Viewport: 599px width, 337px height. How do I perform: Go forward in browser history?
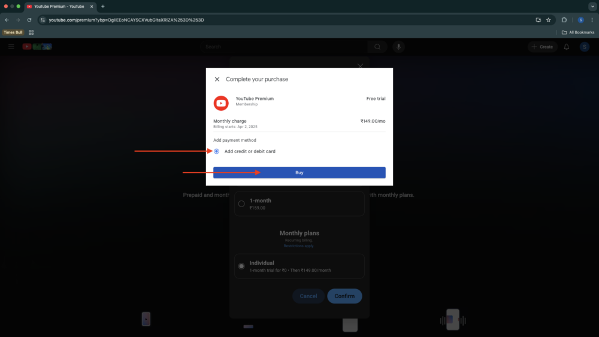[x=18, y=20]
